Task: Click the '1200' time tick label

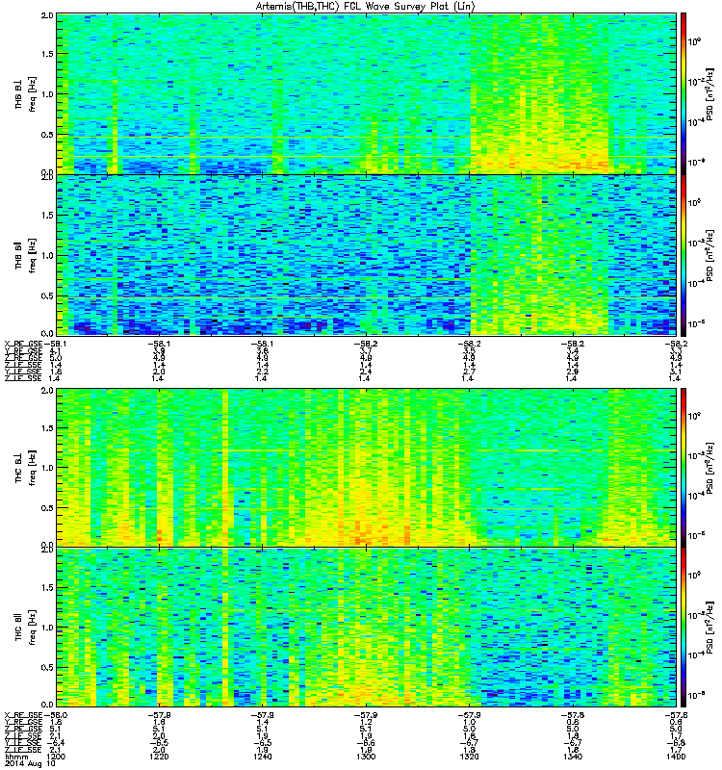Action: point(56,757)
